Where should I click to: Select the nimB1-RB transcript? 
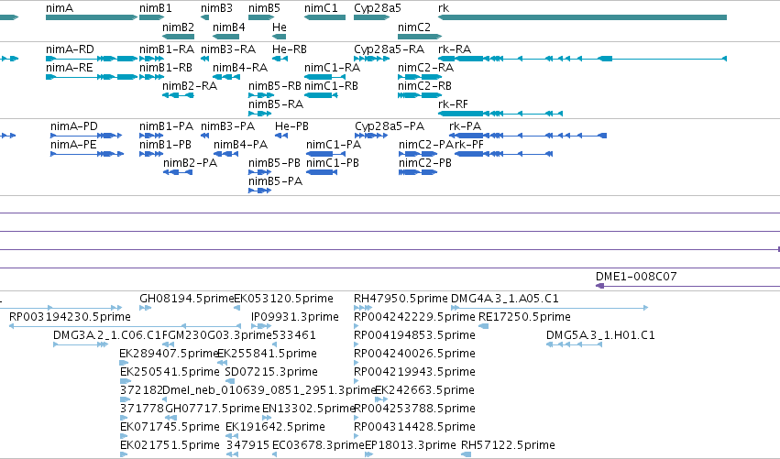[152, 77]
